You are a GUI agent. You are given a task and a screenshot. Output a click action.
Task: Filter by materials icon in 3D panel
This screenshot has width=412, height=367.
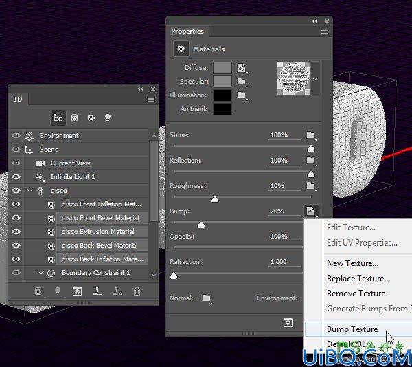coord(91,117)
